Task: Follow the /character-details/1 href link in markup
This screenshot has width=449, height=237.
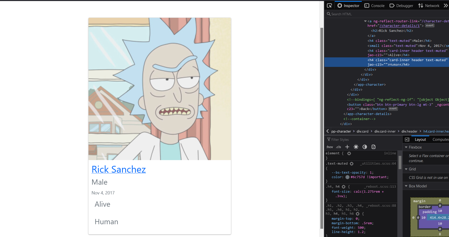Action: (399, 26)
